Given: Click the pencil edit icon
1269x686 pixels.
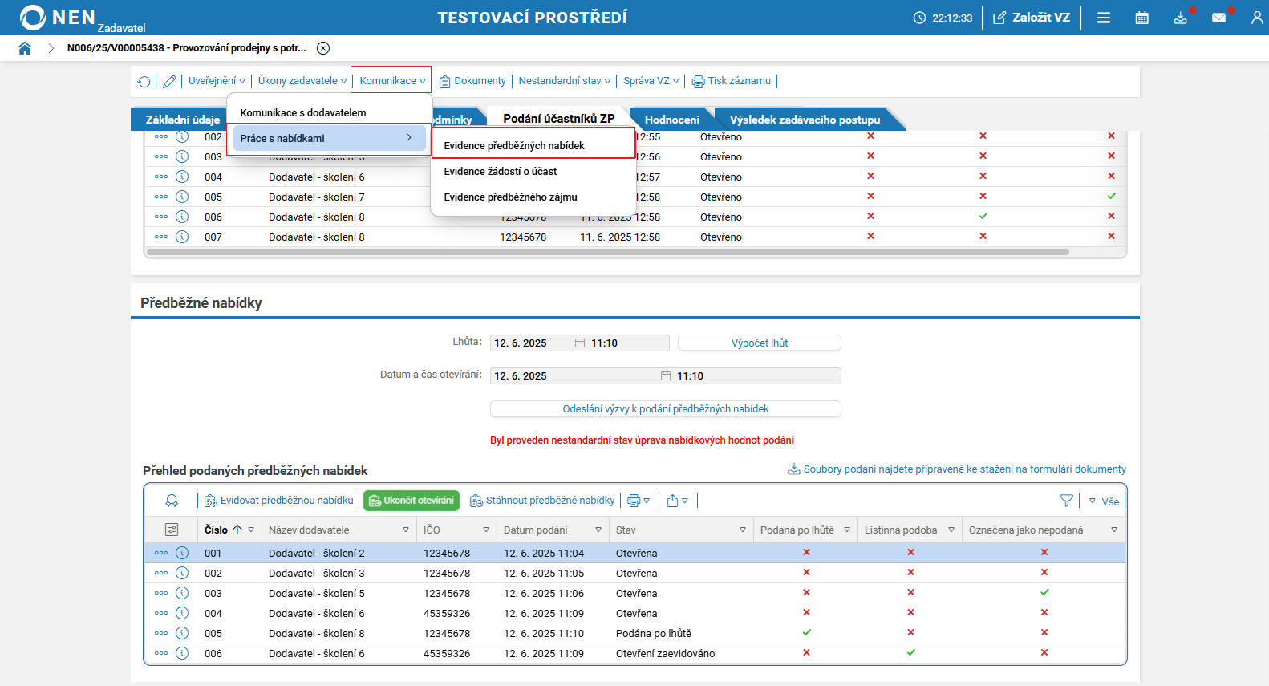Looking at the screenshot, I should pyautogui.click(x=169, y=81).
